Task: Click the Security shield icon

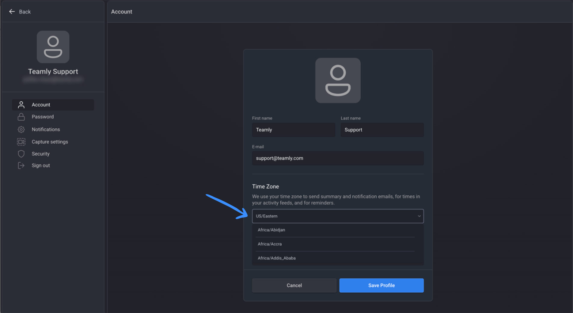Action: click(21, 154)
